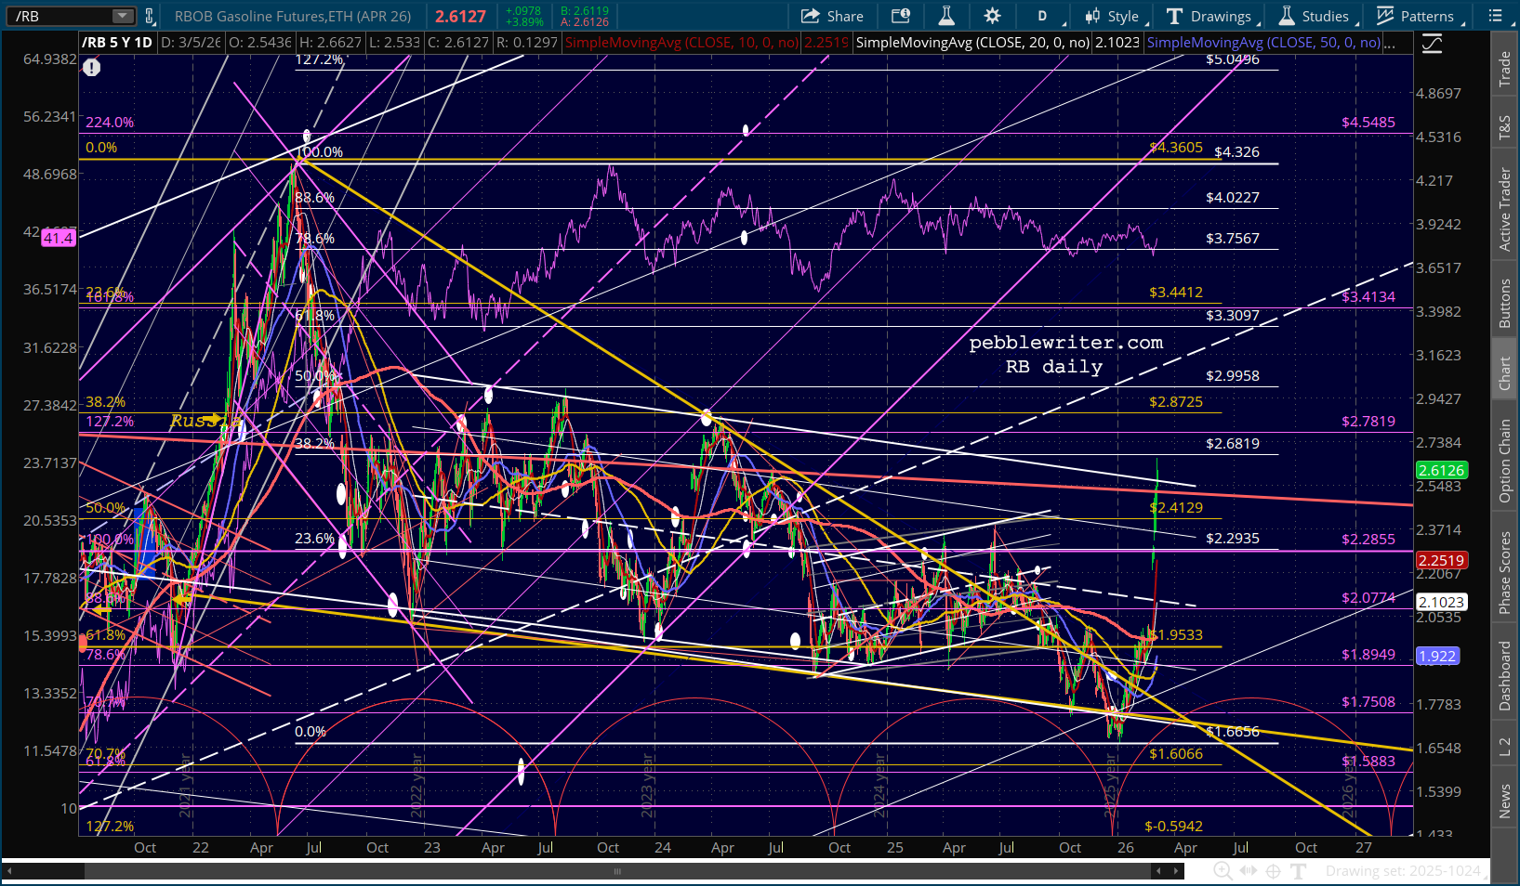Click the scroll-left arrow beside the right arrow
This screenshot has width=1520, height=886.
point(1158,871)
